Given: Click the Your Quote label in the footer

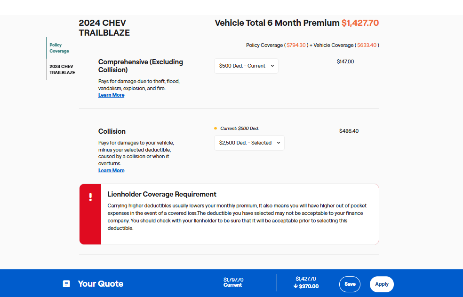Looking at the screenshot, I should tap(100, 284).
